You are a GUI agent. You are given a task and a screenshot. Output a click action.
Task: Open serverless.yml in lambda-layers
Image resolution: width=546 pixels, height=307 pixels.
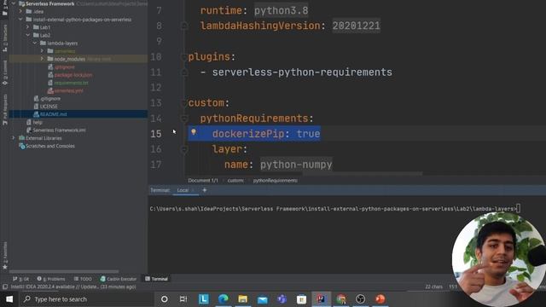coord(68,90)
